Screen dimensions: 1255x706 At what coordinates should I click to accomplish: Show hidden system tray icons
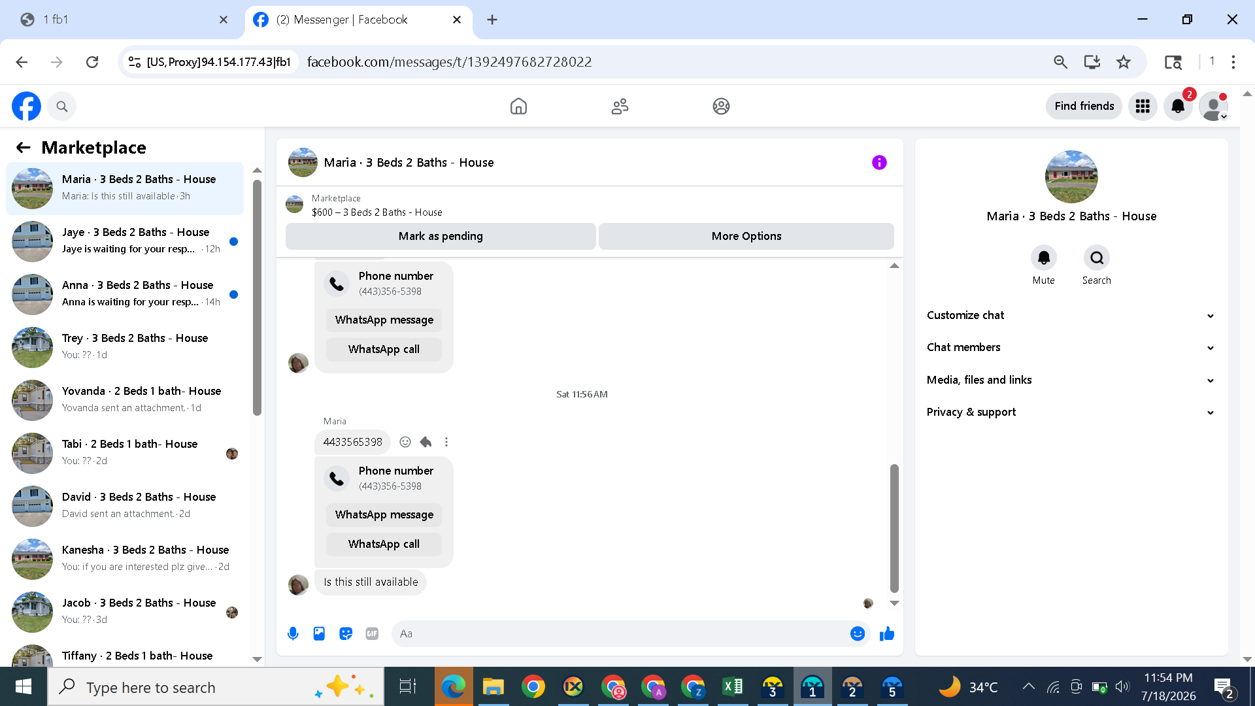pyautogui.click(x=1028, y=686)
